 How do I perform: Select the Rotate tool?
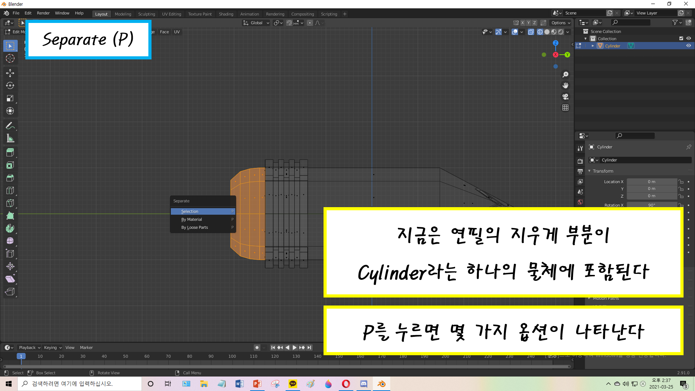[10, 85]
